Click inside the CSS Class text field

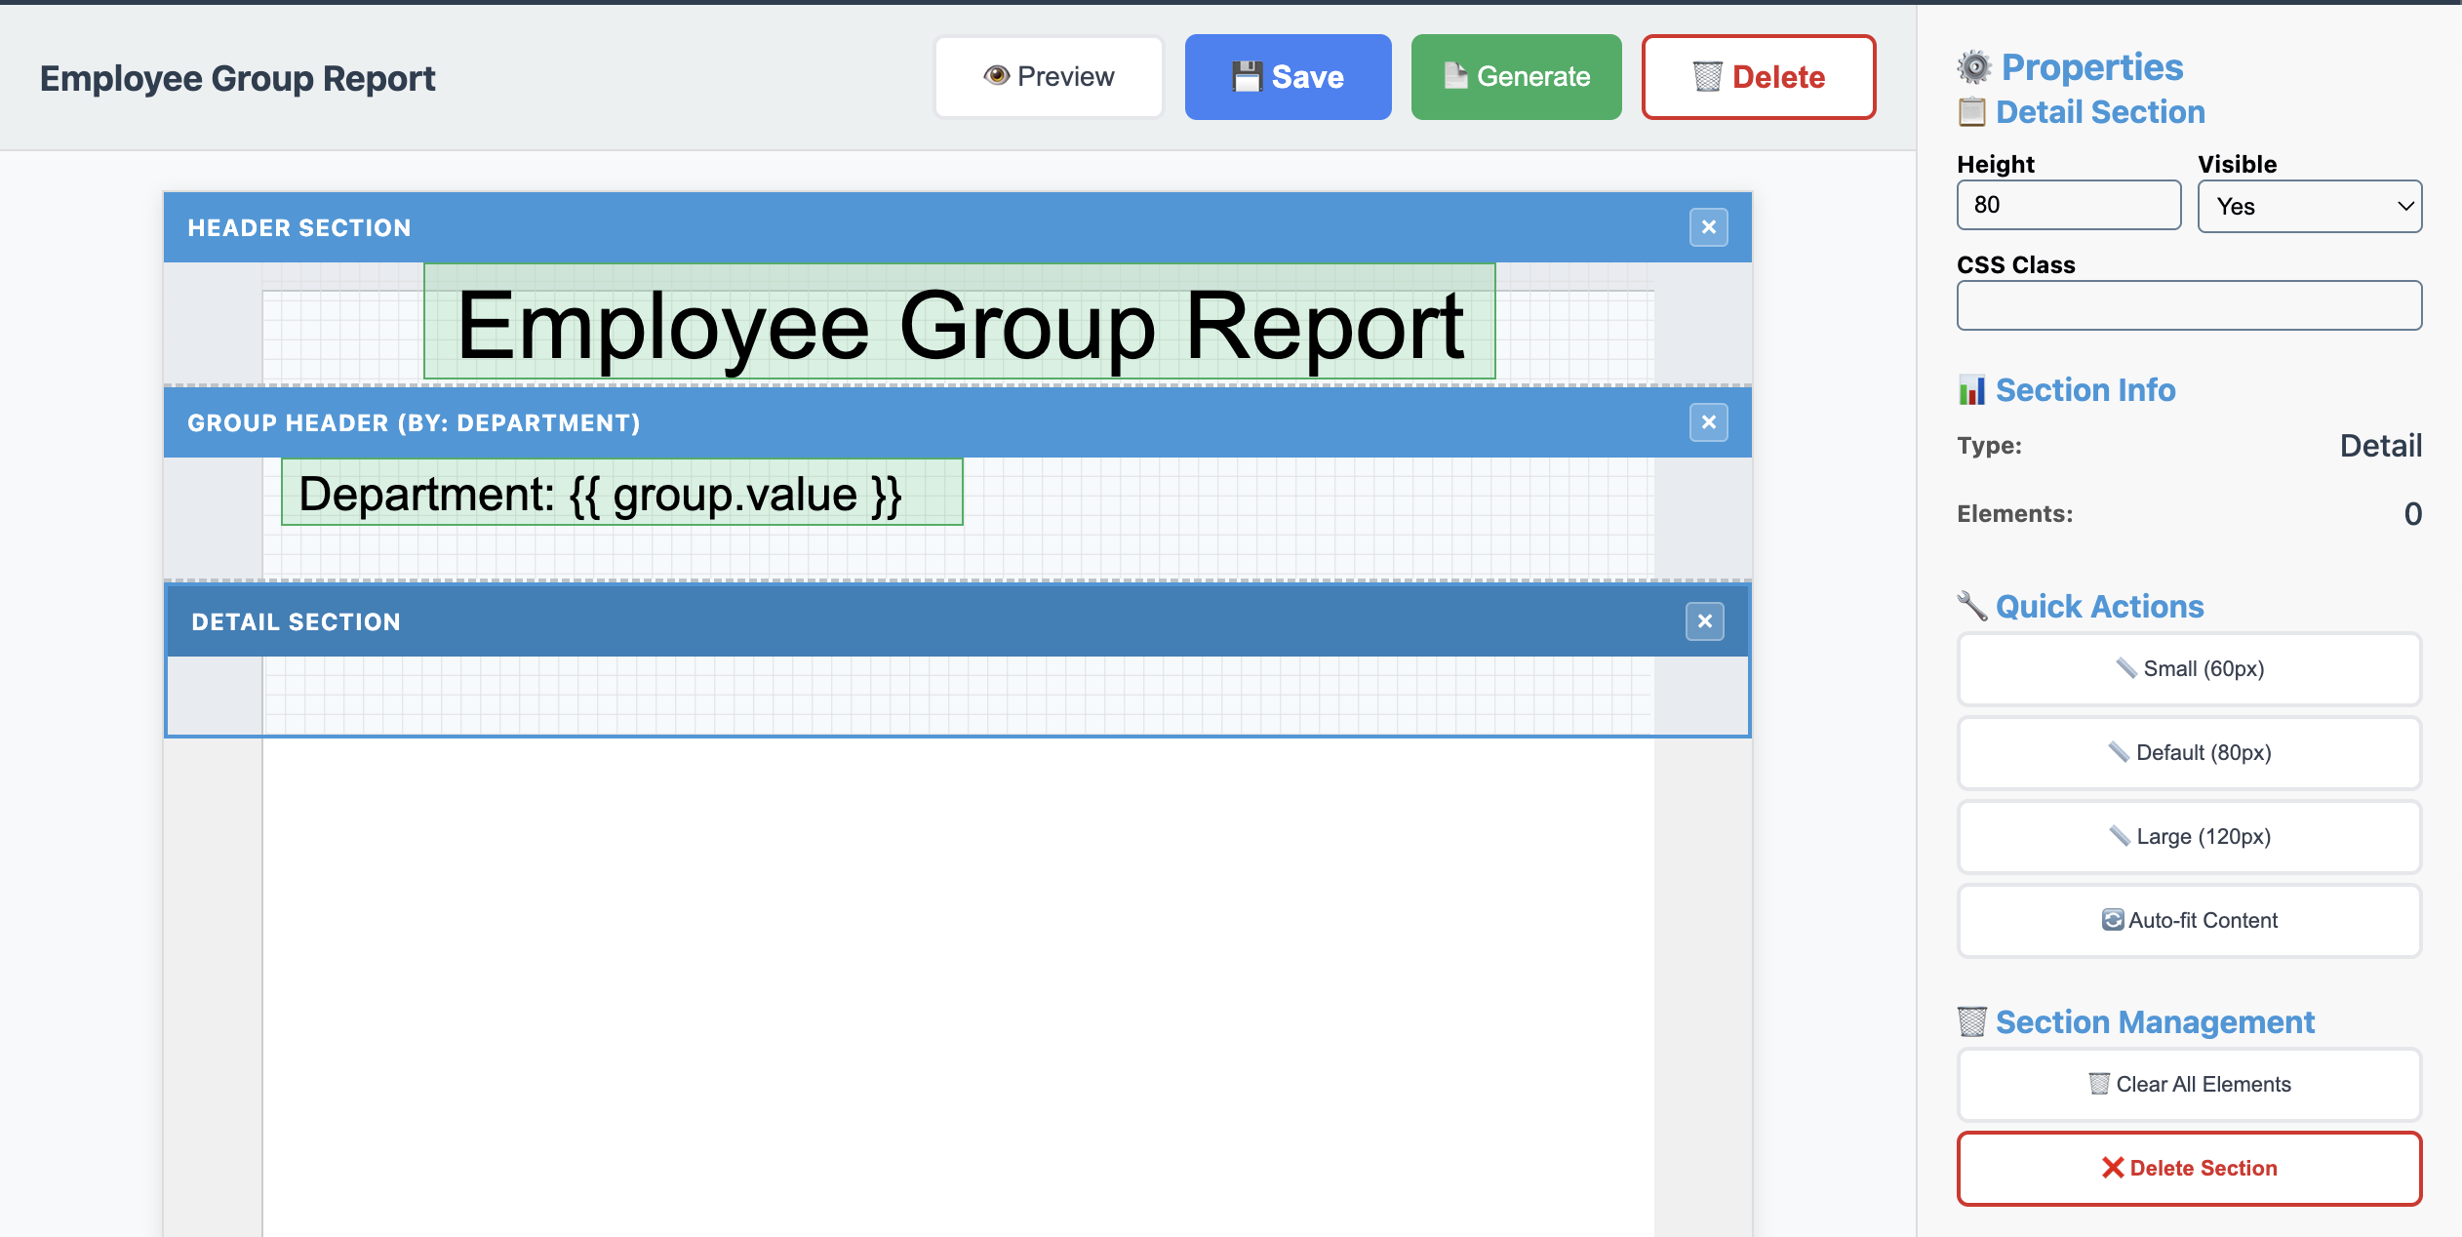coord(2188,304)
